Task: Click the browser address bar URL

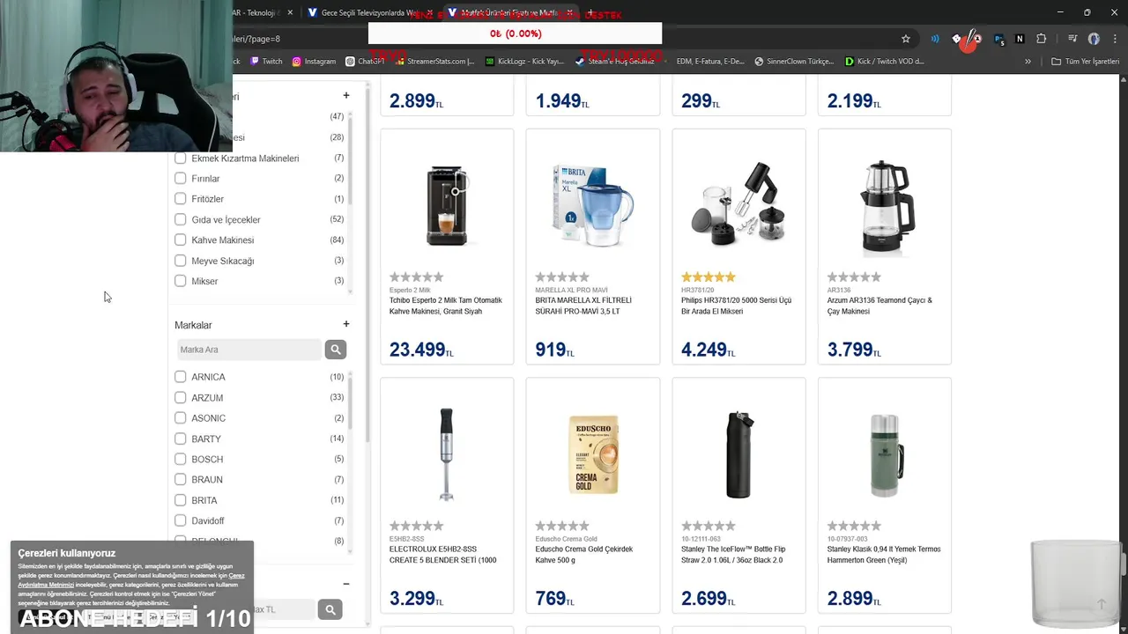Action: coord(256,39)
